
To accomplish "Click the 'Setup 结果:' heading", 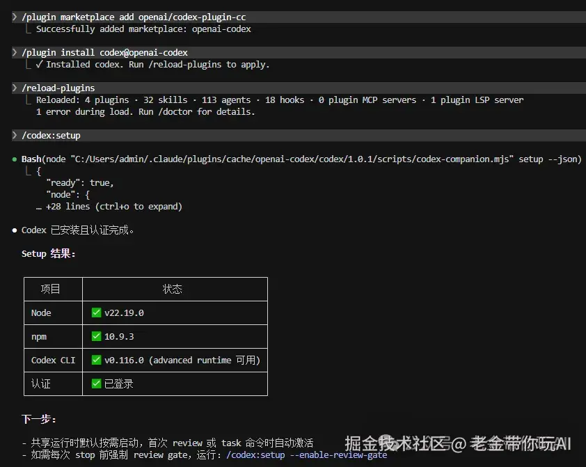I will point(49,253).
